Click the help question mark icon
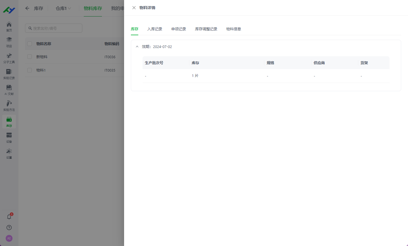The height and width of the screenshot is (246, 408). coord(9,228)
